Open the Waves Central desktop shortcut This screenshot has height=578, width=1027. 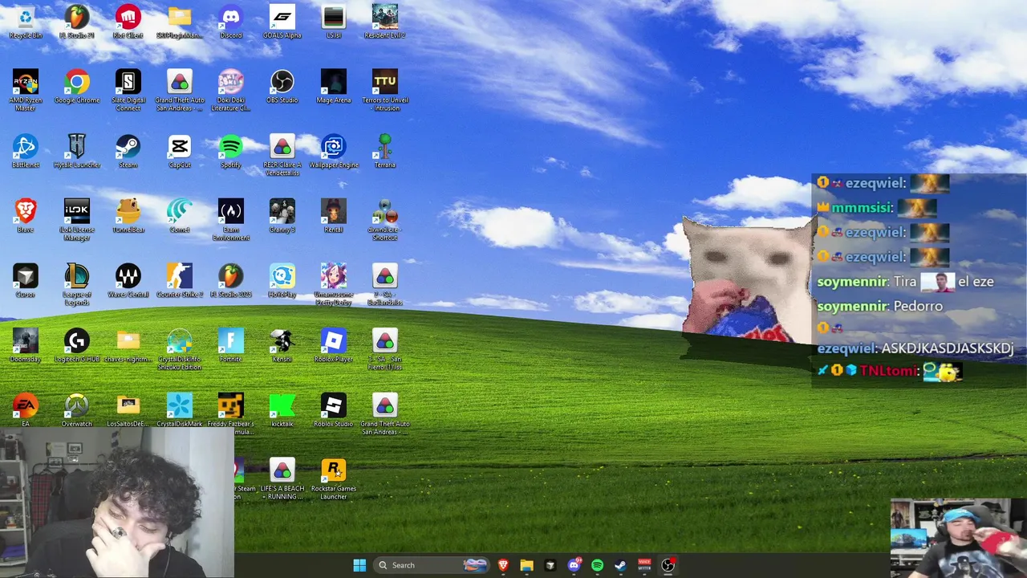[128, 281]
